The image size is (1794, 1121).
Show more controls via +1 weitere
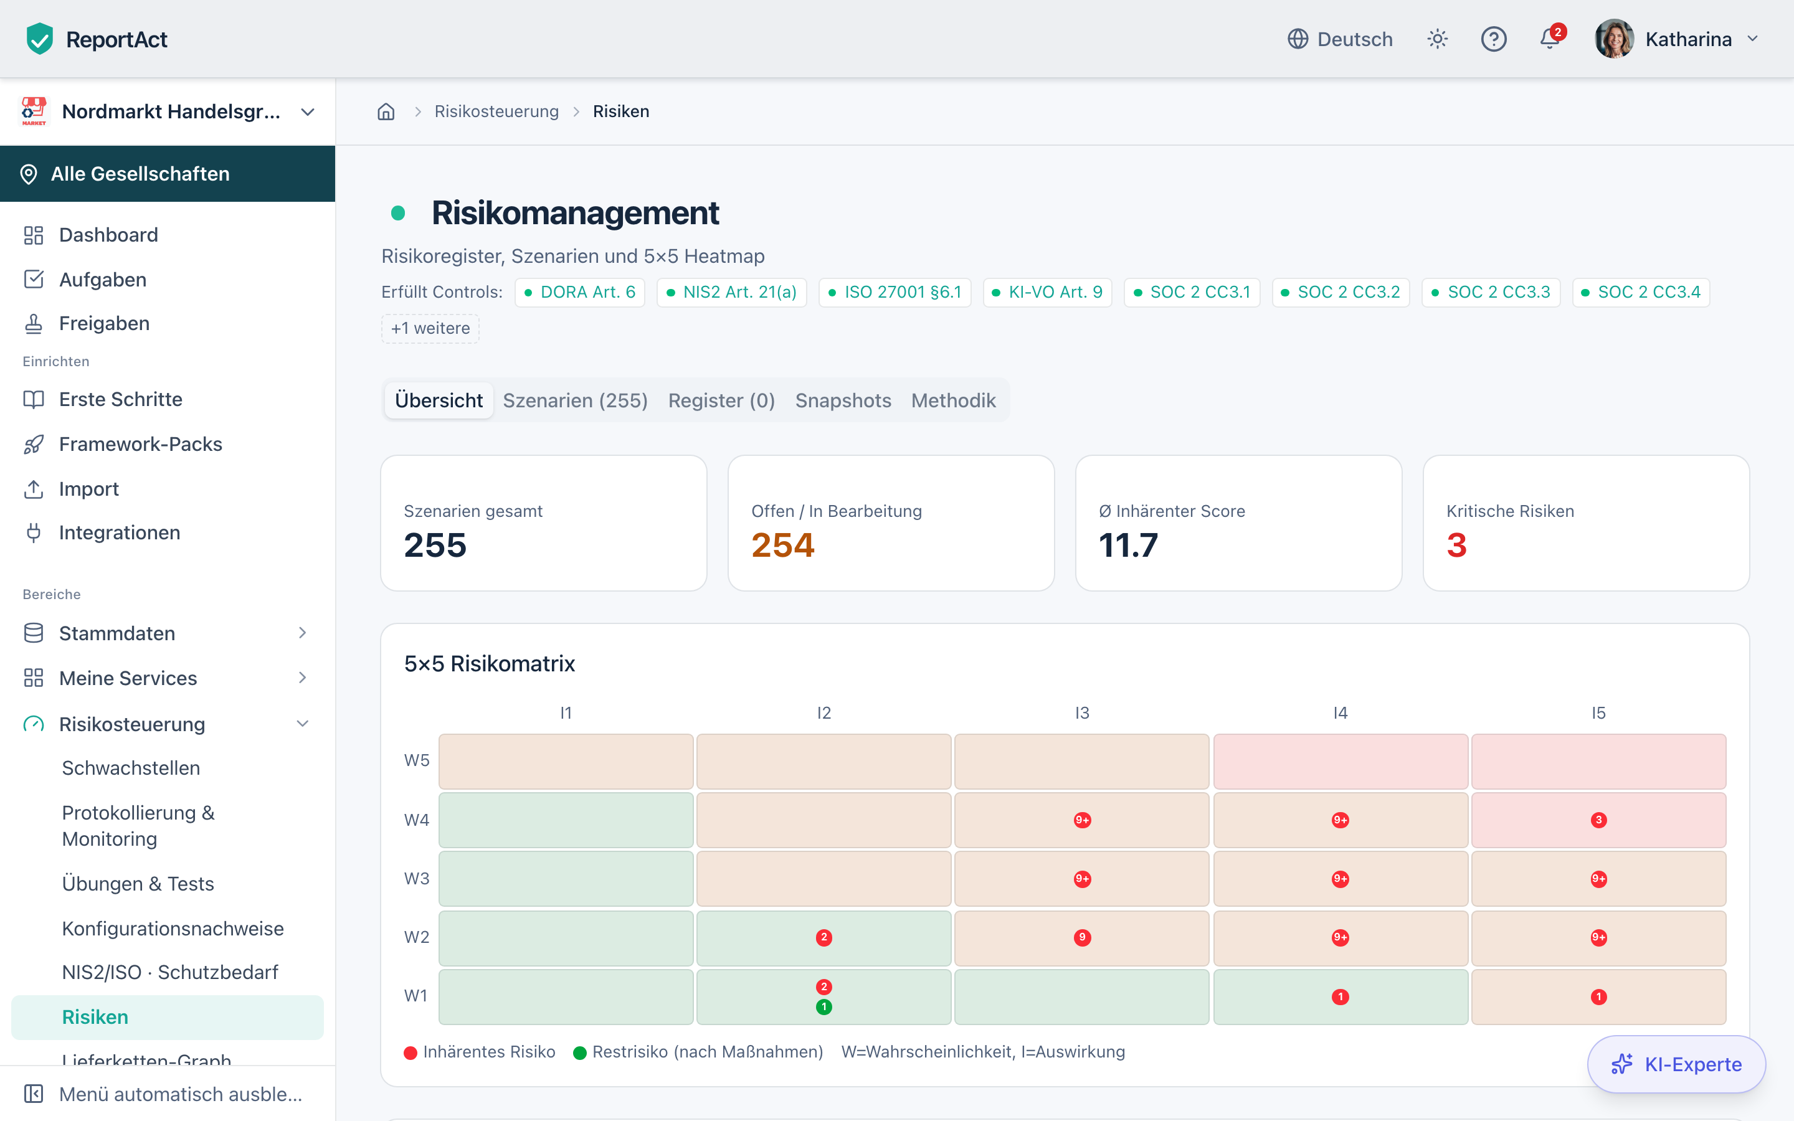pos(430,328)
